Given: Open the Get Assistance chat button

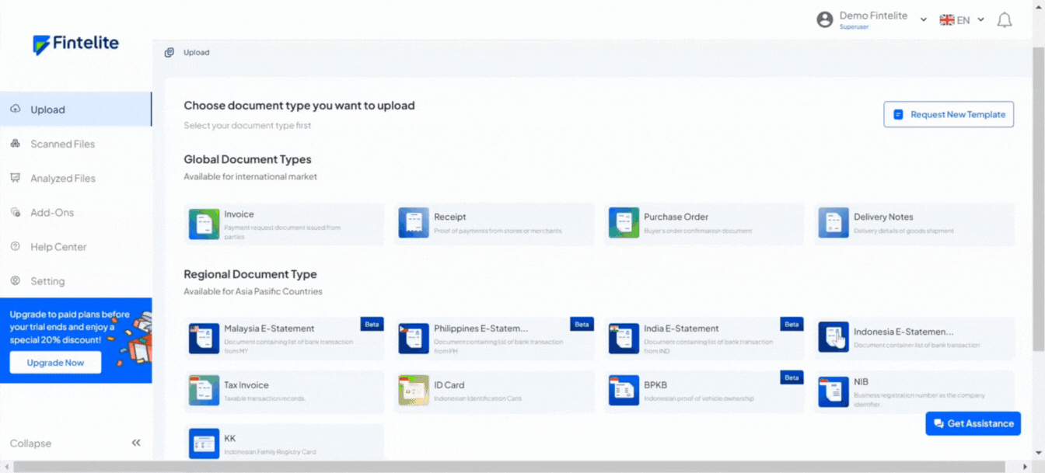Looking at the screenshot, I should pyautogui.click(x=973, y=423).
